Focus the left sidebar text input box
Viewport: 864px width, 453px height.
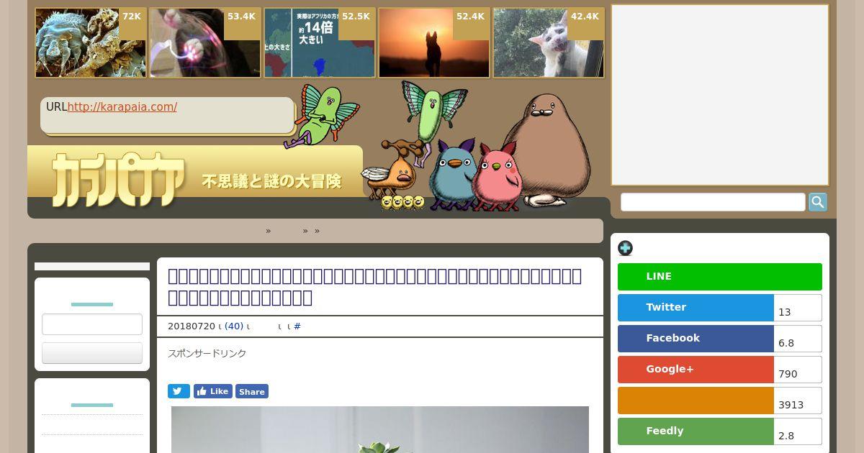point(92,324)
